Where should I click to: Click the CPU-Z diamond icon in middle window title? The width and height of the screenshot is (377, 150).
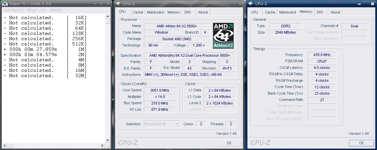point(118,4)
